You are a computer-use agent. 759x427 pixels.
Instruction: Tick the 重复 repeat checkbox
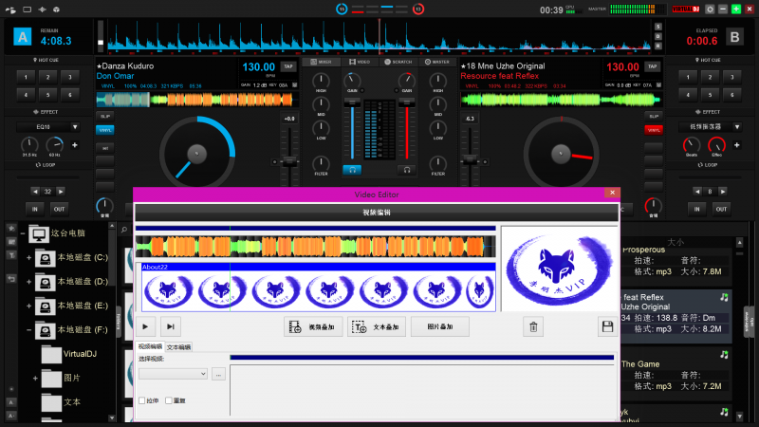170,400
